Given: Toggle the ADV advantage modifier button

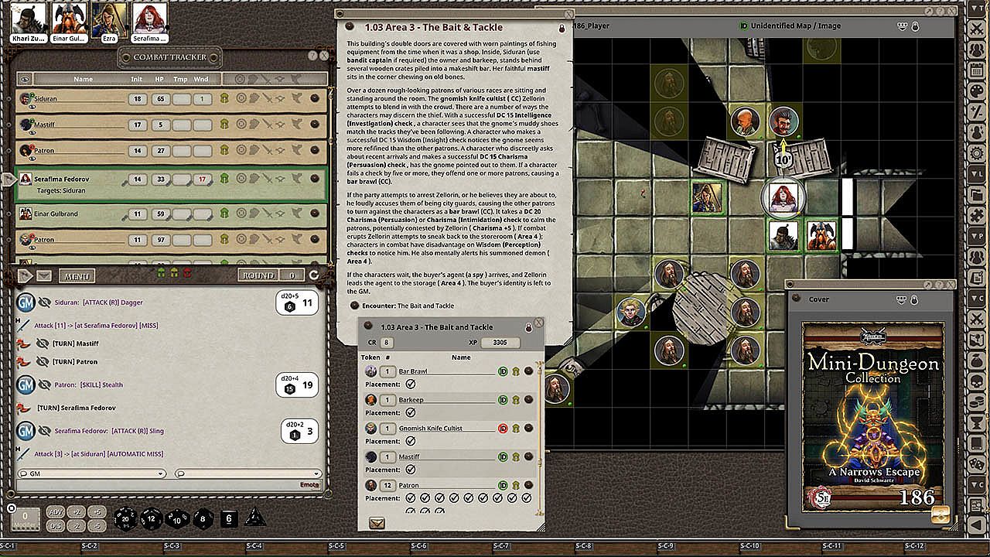Looking at the screenshot, I should 56,512.
